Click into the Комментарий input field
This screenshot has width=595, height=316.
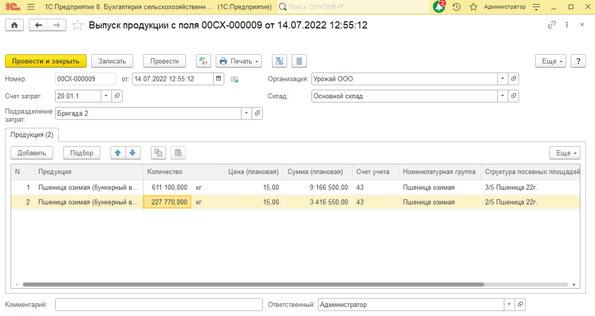pos(159,304)
